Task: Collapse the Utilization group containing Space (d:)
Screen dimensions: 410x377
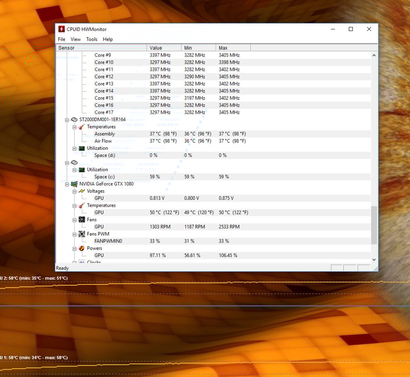Action: [x=74, y=149]
